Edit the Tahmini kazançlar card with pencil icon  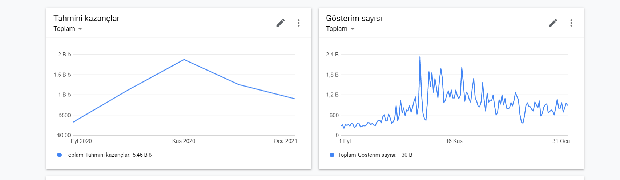(280, 23)
